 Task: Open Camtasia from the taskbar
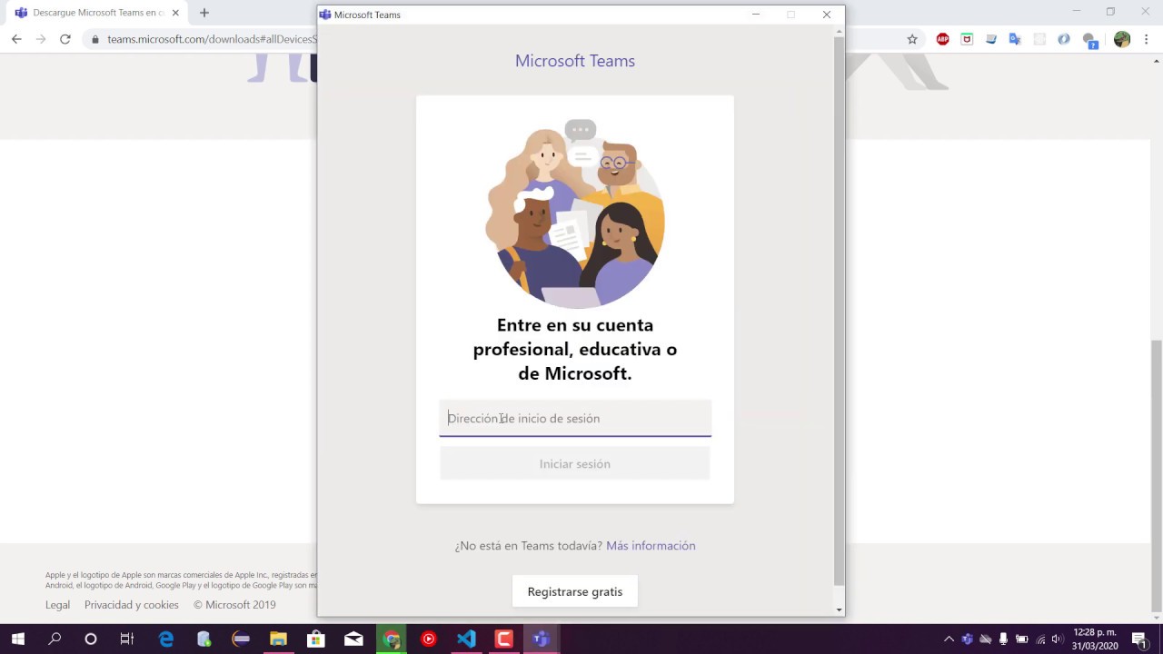[503, 639]
